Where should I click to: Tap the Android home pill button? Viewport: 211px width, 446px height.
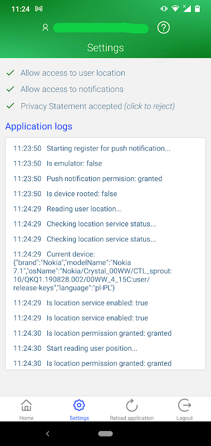click(x=106, y=434)
